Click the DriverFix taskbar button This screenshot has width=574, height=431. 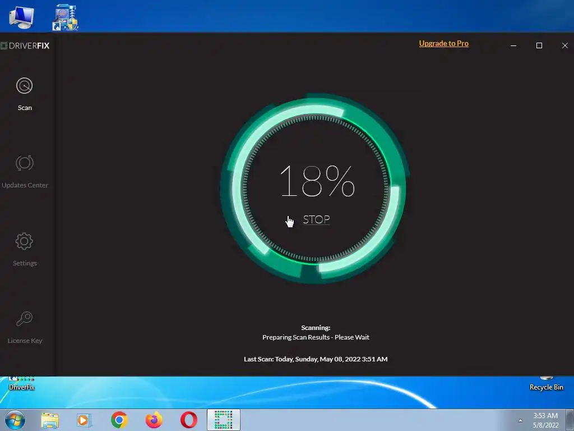click(x=223, y=420)
